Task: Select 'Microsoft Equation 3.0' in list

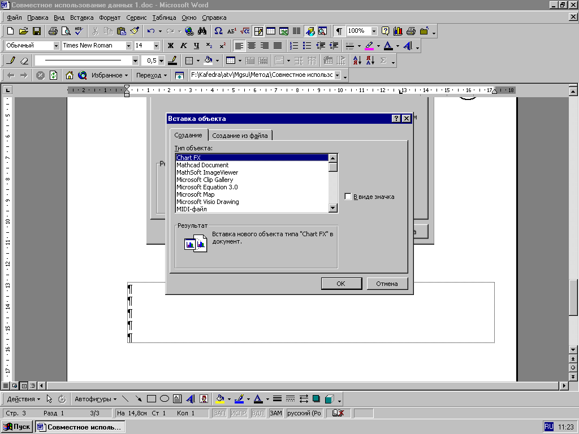Action: (x=252, y=187)
